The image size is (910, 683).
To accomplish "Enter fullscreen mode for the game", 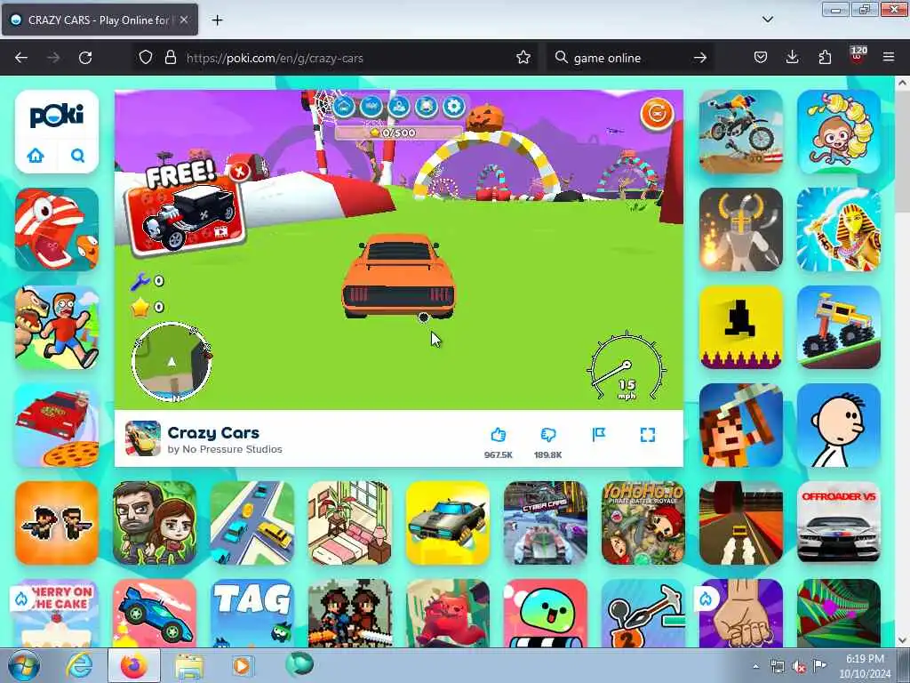I will pyautogui.click(x=648, y=435).
